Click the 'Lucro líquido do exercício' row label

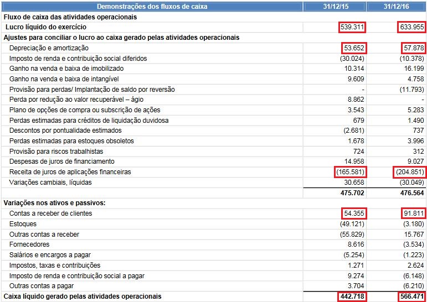[x=46, y=27]
